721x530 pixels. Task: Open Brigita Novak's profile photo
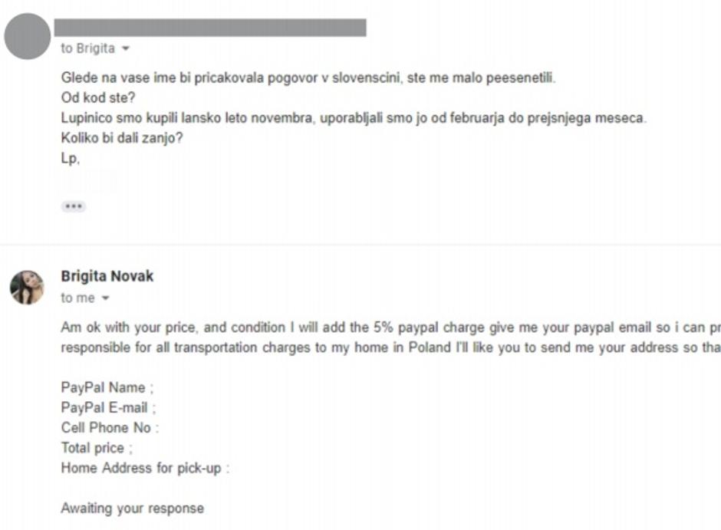[x=27, y=288]
